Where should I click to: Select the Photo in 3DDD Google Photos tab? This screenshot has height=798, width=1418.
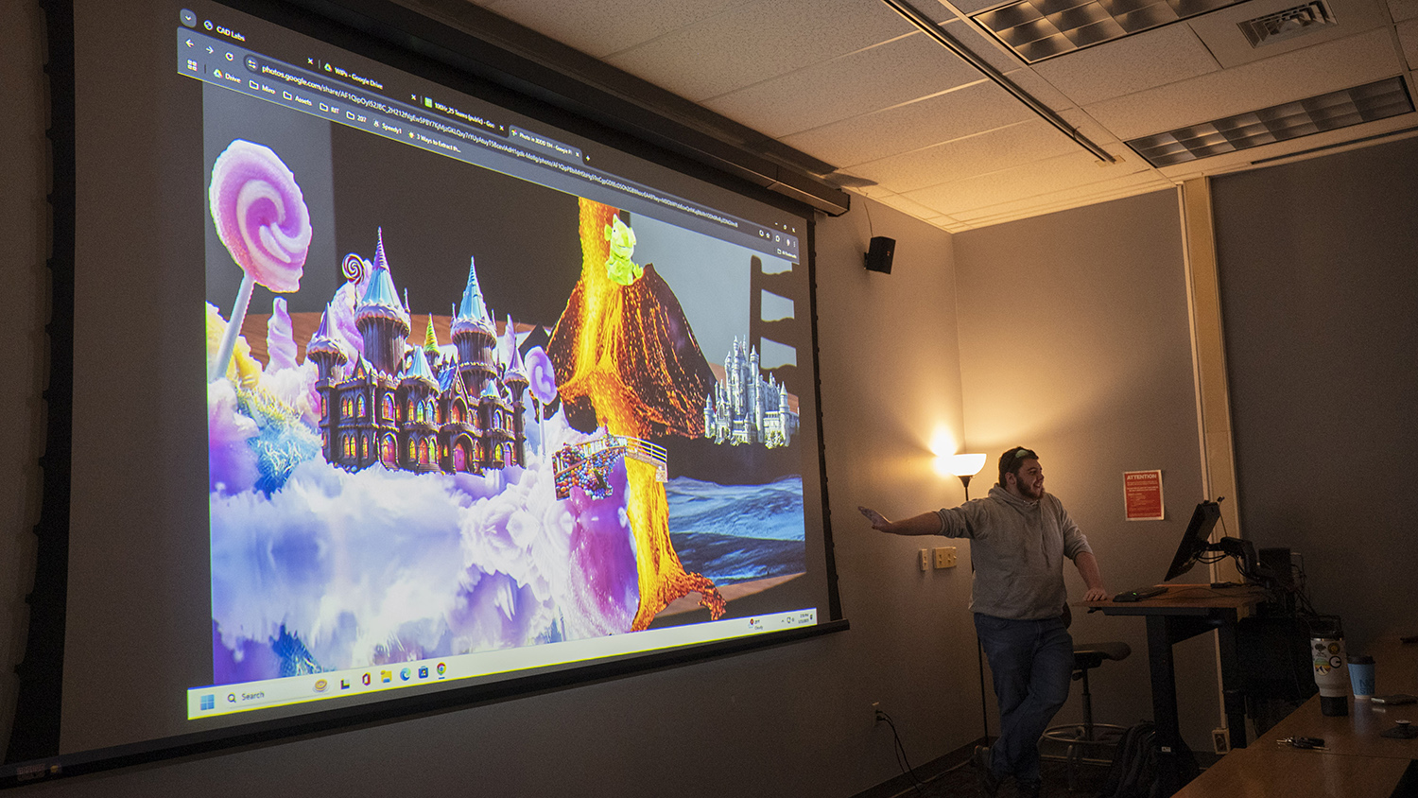[x=545, y=142]
